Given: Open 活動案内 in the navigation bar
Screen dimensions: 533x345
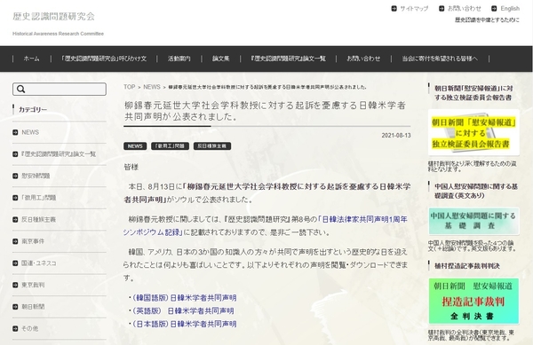Looking at the screenshot, I should point(179,59).
